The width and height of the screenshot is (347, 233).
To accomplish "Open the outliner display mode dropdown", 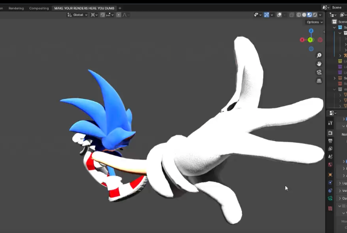I will point(343,15).
